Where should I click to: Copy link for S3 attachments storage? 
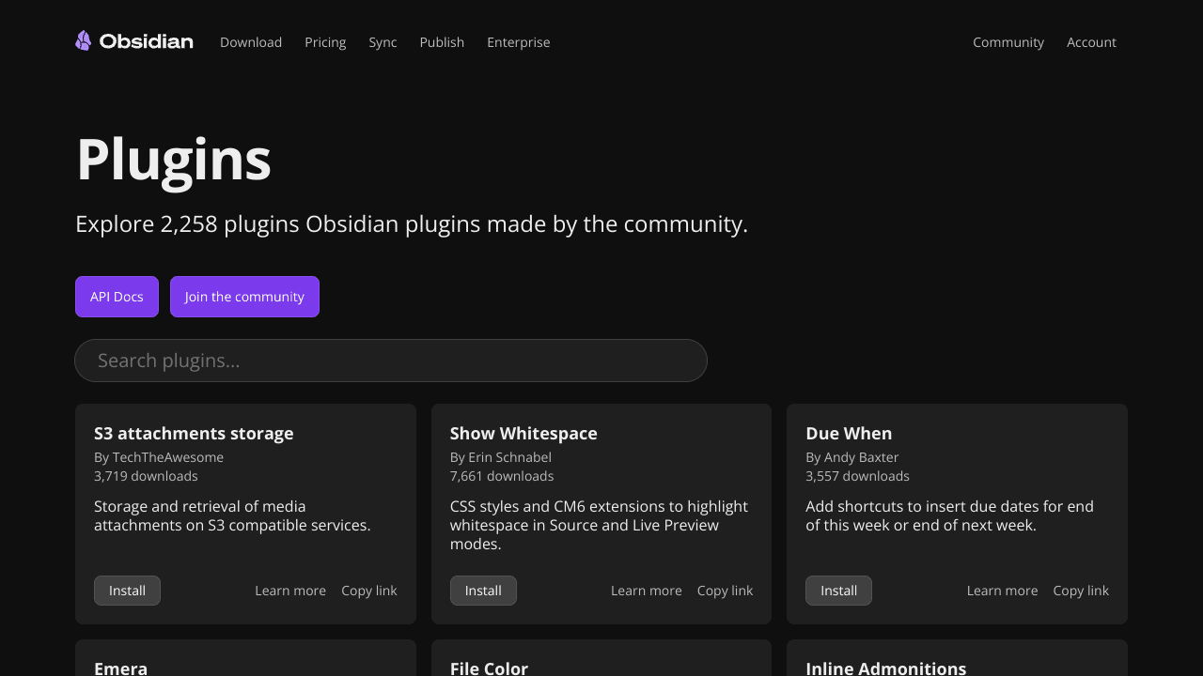(369, 591)
